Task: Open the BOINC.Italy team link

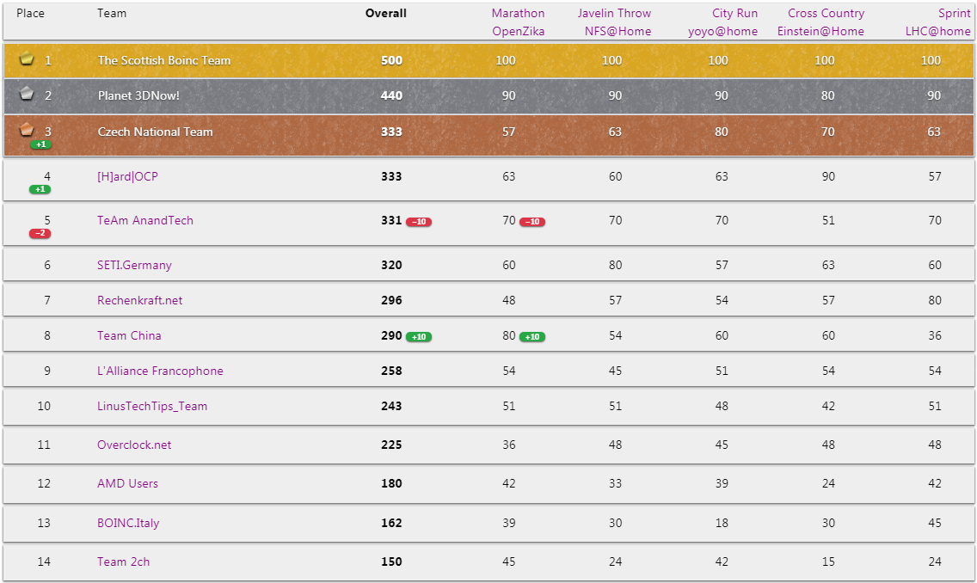Action: 128,523
